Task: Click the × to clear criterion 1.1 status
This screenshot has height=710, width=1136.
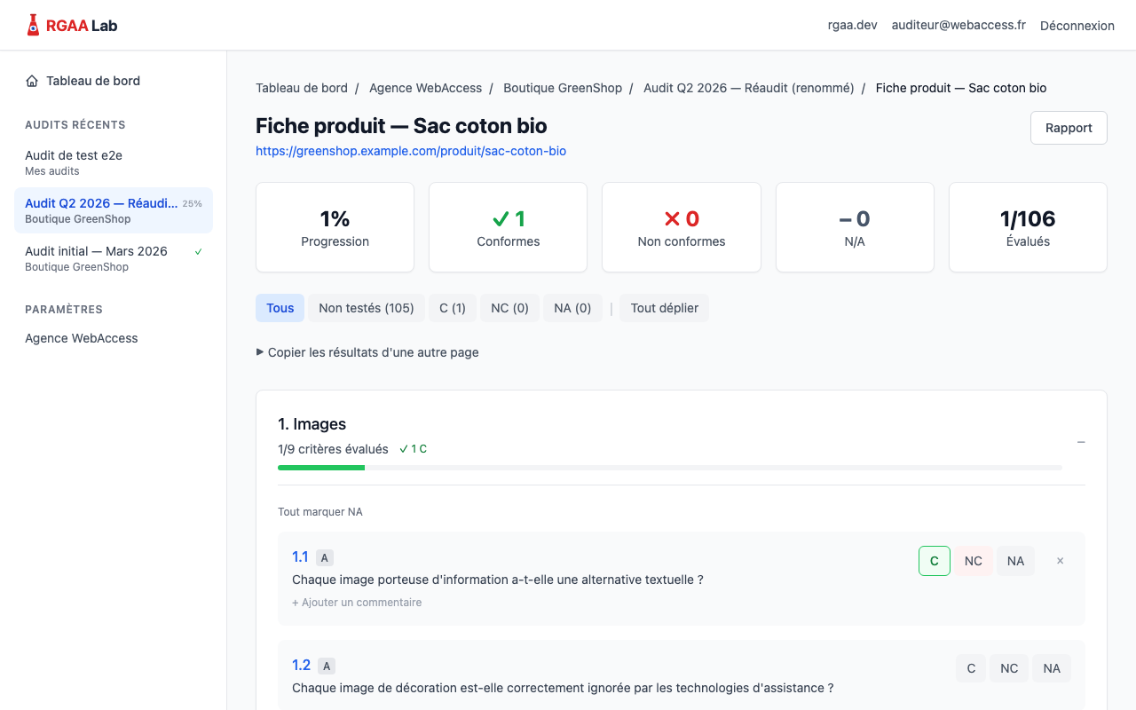Action: [x=1060, y=560]
